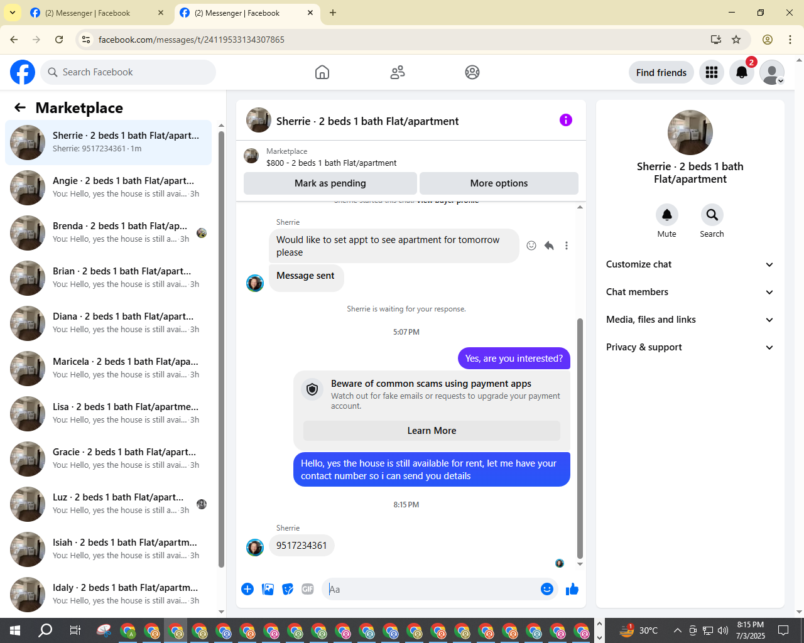Open Lisa conversation in chat list
The width and height of the screenshot is (804, 643).
click(x=108, y=414)
